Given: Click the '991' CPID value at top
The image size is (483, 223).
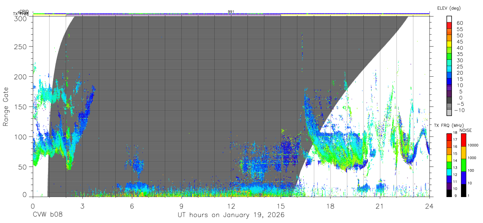Looking at the screenshot, I should [231, 12].
